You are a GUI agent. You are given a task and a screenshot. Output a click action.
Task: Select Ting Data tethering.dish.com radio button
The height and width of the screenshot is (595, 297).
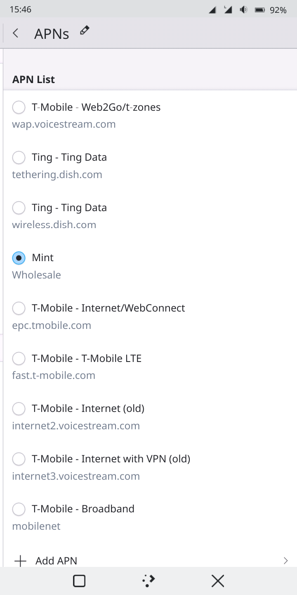19,157
